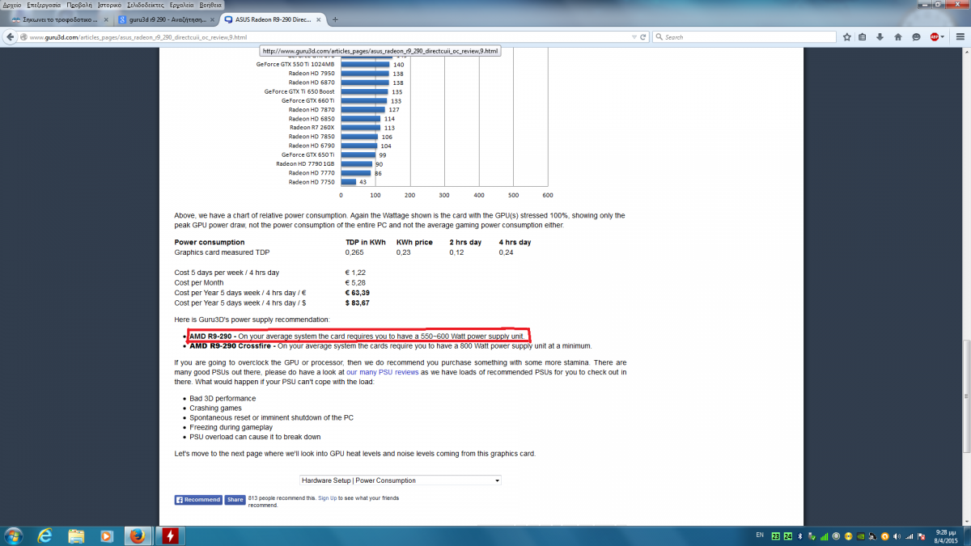Click the taskbar clock showing 9:28

(947, 535)
